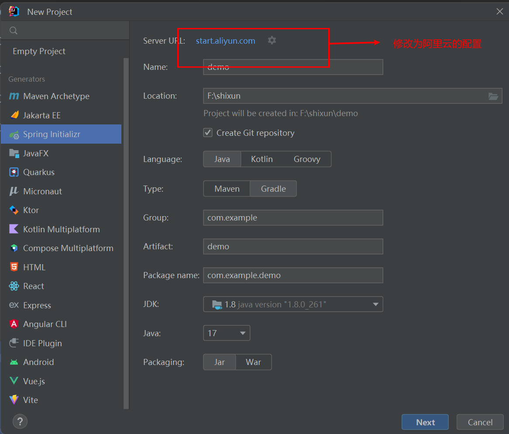The height and width of the screenshot is (434, 509).
Task: Open the Java version 17 dropdown
Action: [227, 333]
